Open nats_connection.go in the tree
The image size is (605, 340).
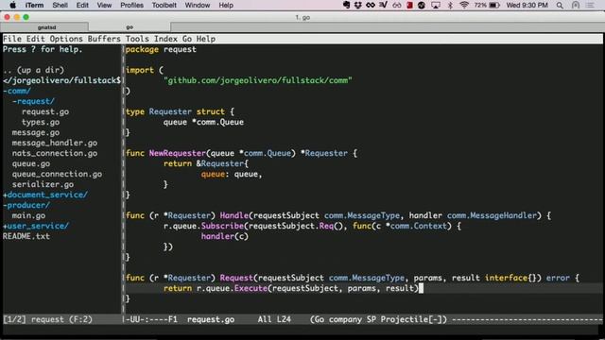point(55,153)
